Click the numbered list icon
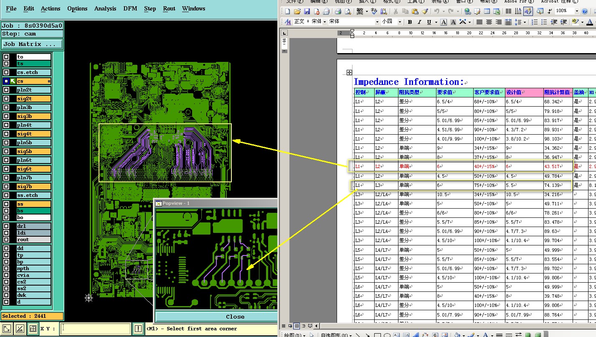This screenshot has height=337, width=596. (535, 22)
